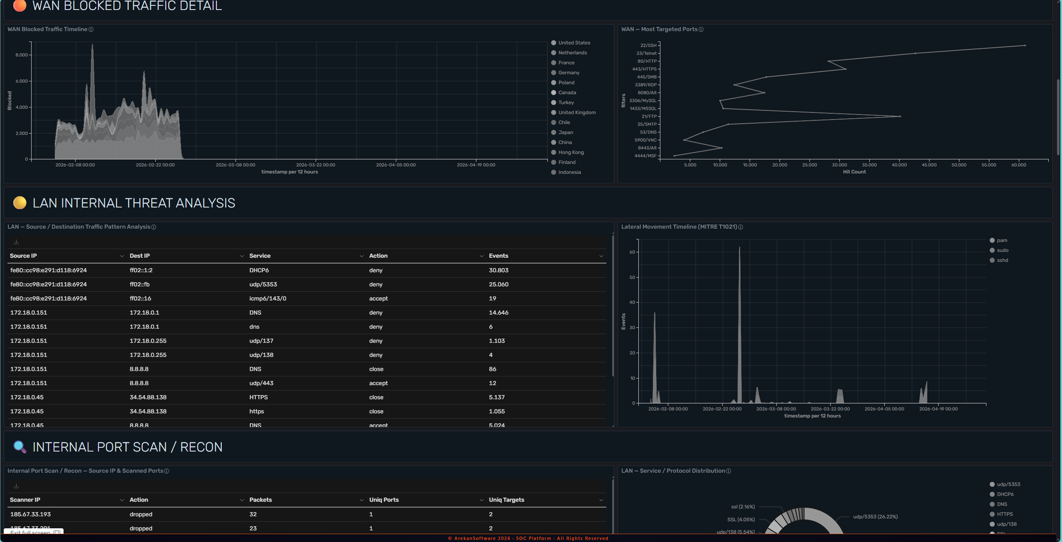Image resolution: width=1062 pixels, height=542 pixels.
Task: Toggle DNS legend entry in distribution chart
Action: pyautogui.click(x=998, y=504)
